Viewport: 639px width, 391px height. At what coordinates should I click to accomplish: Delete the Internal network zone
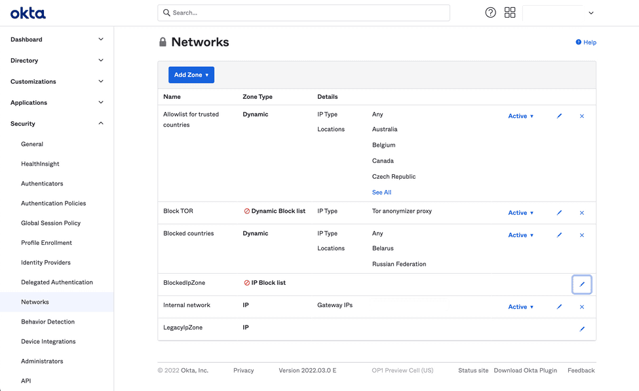(582, 307)
